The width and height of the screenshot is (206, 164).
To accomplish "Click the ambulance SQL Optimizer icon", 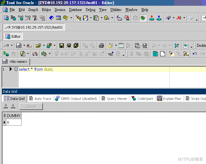I will pyautogui.click(x=35, y=54).
